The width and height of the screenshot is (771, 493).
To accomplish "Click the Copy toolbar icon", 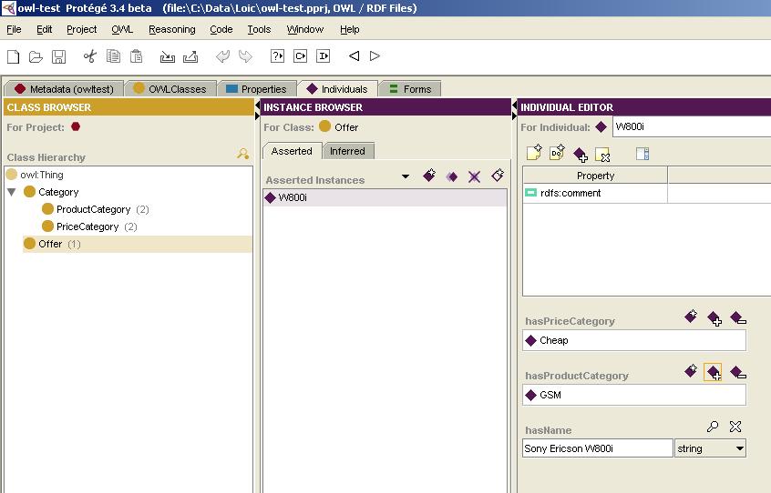I will (114, 56).
